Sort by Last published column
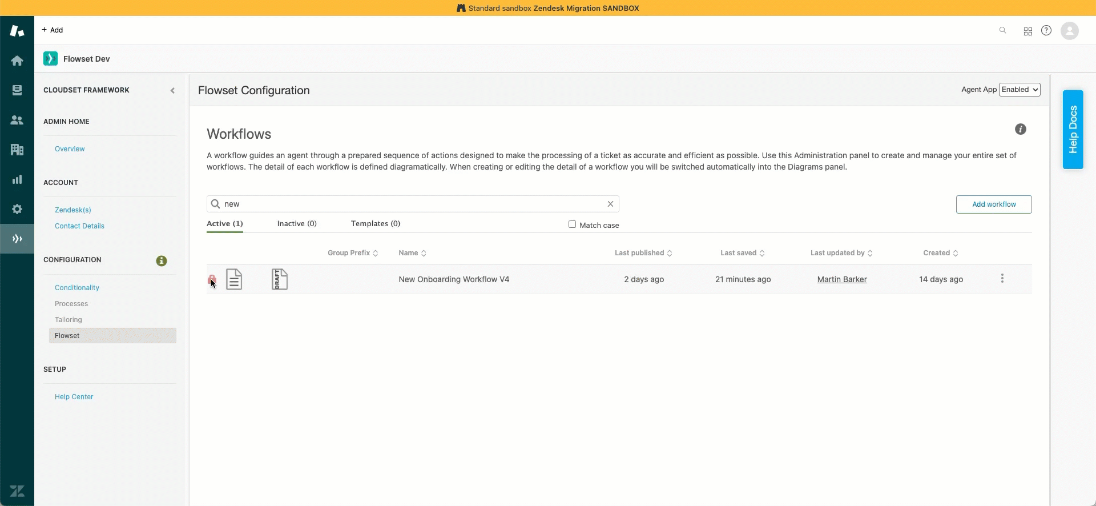The height and width of the screenshot is (506, 1096). [x=643, y=253]
